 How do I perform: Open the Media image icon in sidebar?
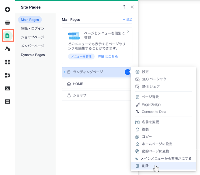point(8,88)
